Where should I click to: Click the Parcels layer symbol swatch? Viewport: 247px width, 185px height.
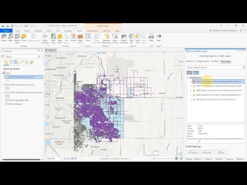pos(7,88)
